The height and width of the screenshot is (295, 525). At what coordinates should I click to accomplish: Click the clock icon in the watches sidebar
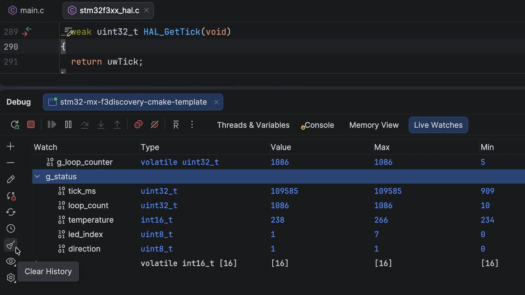pyautogui.click(x=11, y=229)
